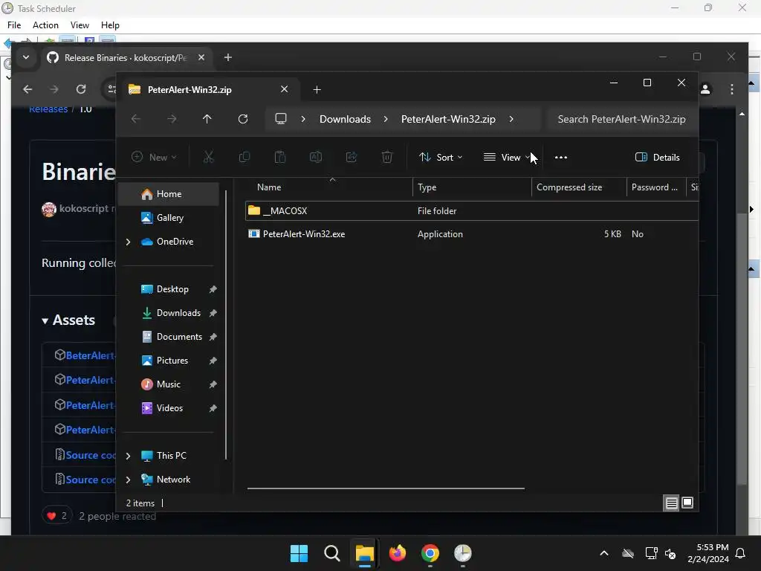
Task: Click the PC monitor icon in address bar
Action: click(x=280, y=119)
